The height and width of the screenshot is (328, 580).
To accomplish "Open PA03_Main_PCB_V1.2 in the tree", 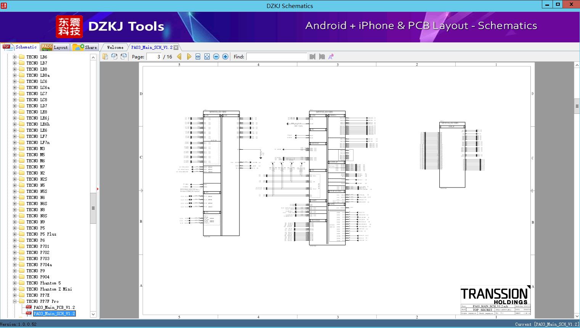I will [x=54, y=307].
